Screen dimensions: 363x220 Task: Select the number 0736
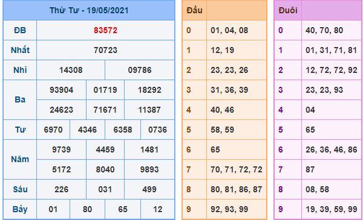pyautogui.click(x=158, y=130)
